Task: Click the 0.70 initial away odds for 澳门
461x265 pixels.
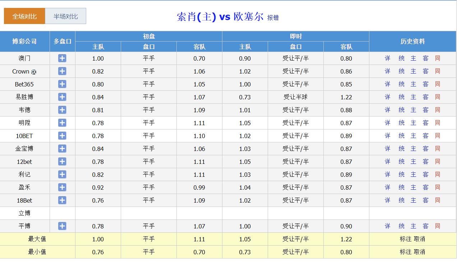Action: click(x=199, y=58)
